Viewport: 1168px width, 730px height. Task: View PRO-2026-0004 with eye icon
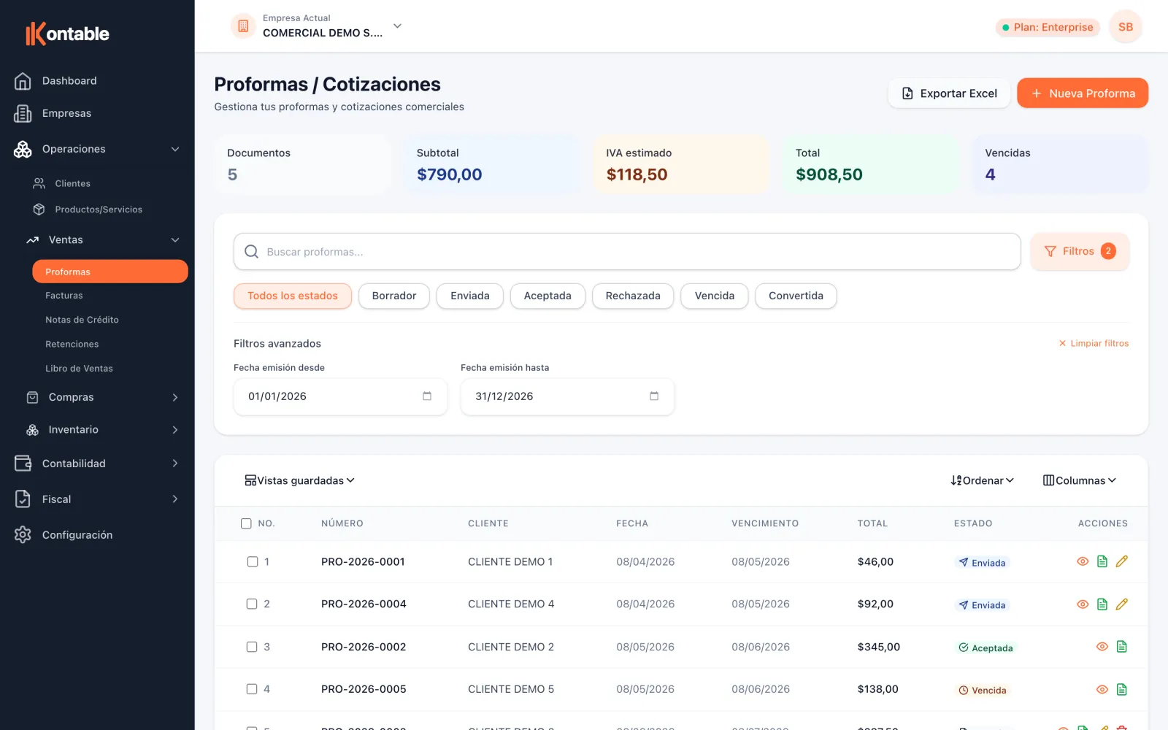click(1083, 604)
